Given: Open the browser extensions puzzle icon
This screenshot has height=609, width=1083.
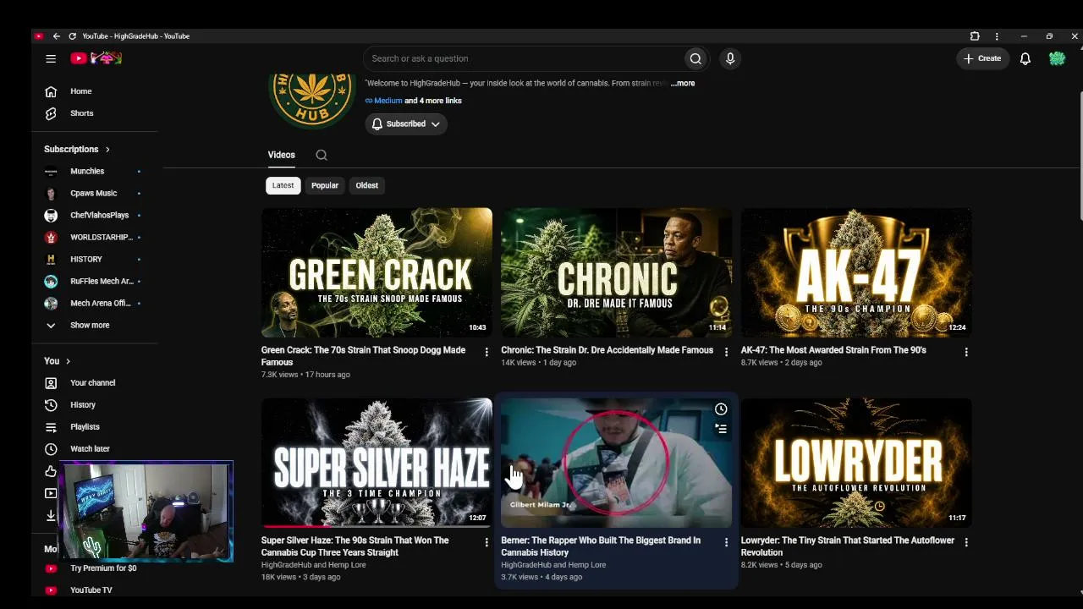Looking at the screenshot, I should 975,36.
